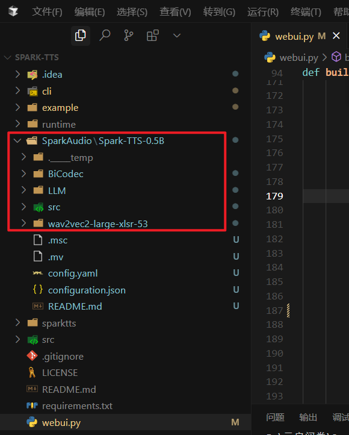Expand the wav2vec2-large-xlsr-53 folder
Image resolution: width=349 pixels, height=435 pixels.
tap(24, 224)
